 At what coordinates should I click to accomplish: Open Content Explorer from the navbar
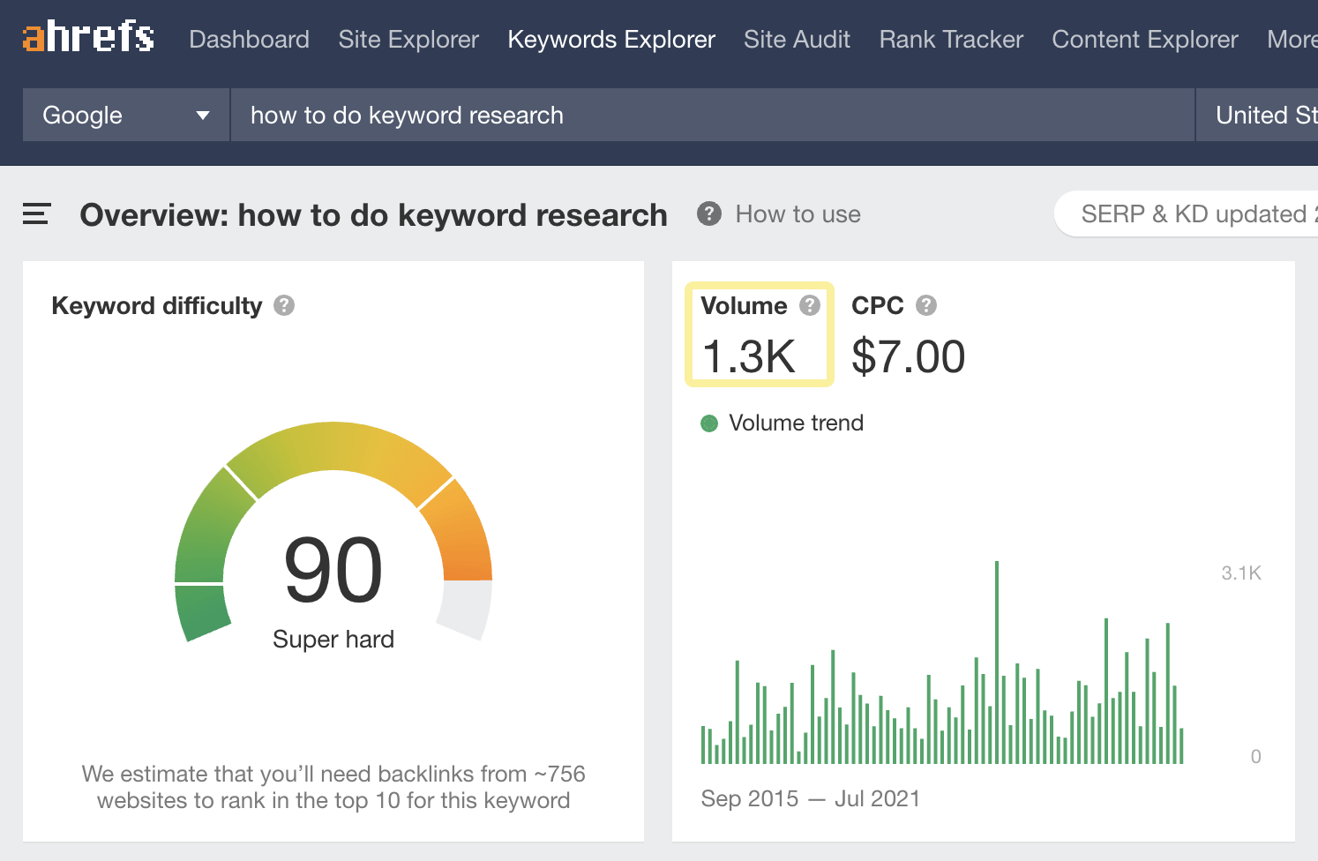point(1145,39)
